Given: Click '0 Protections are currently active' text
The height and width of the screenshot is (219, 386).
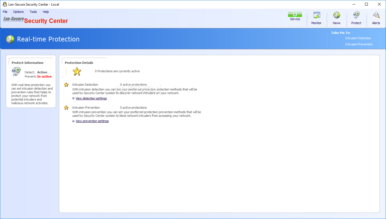Looking at the screenshot, I should (117, 71).
